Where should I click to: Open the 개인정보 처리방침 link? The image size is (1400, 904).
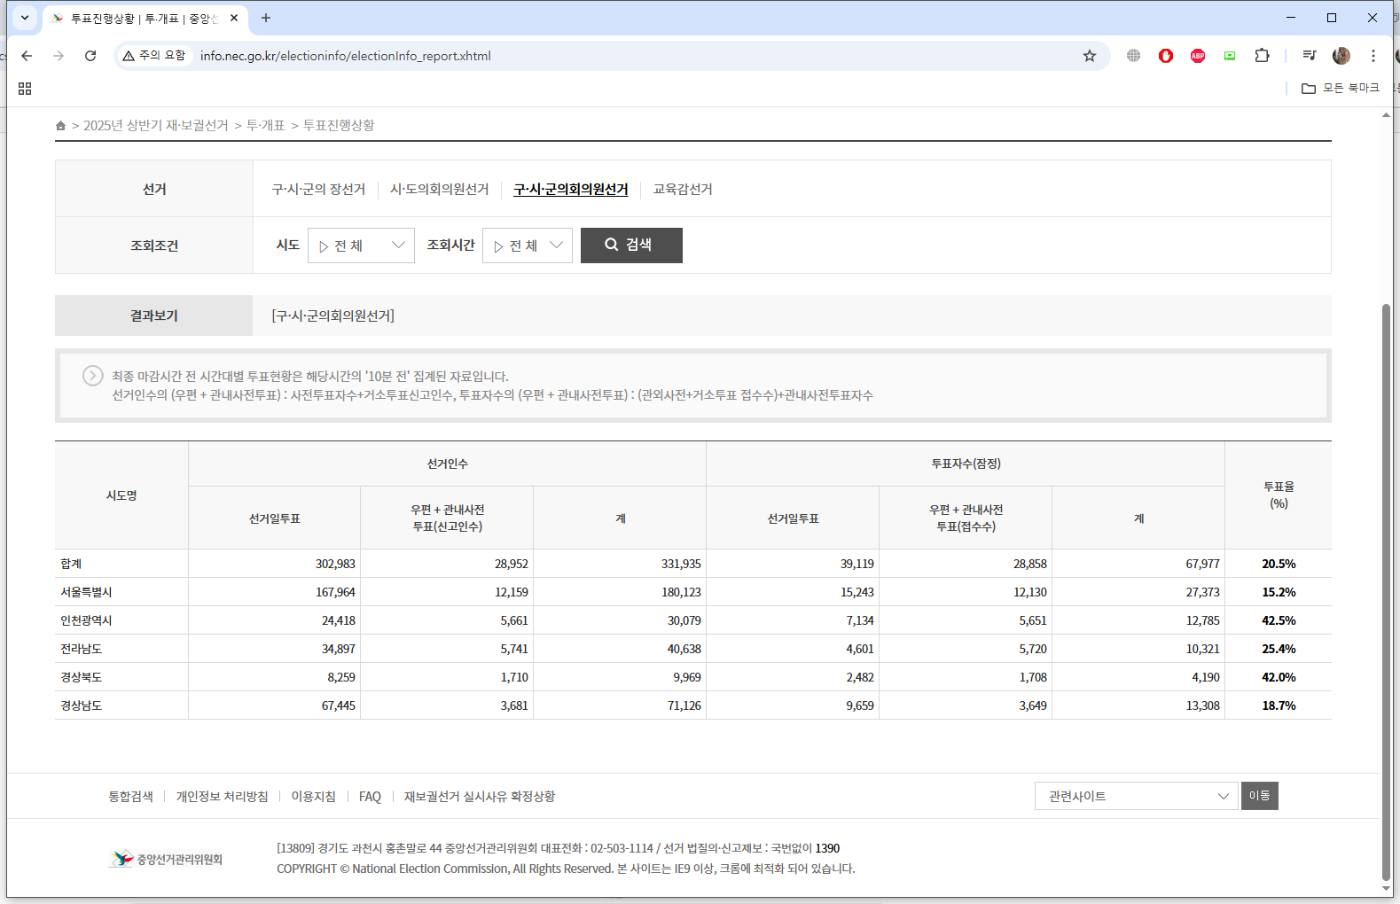pos(222,797)
